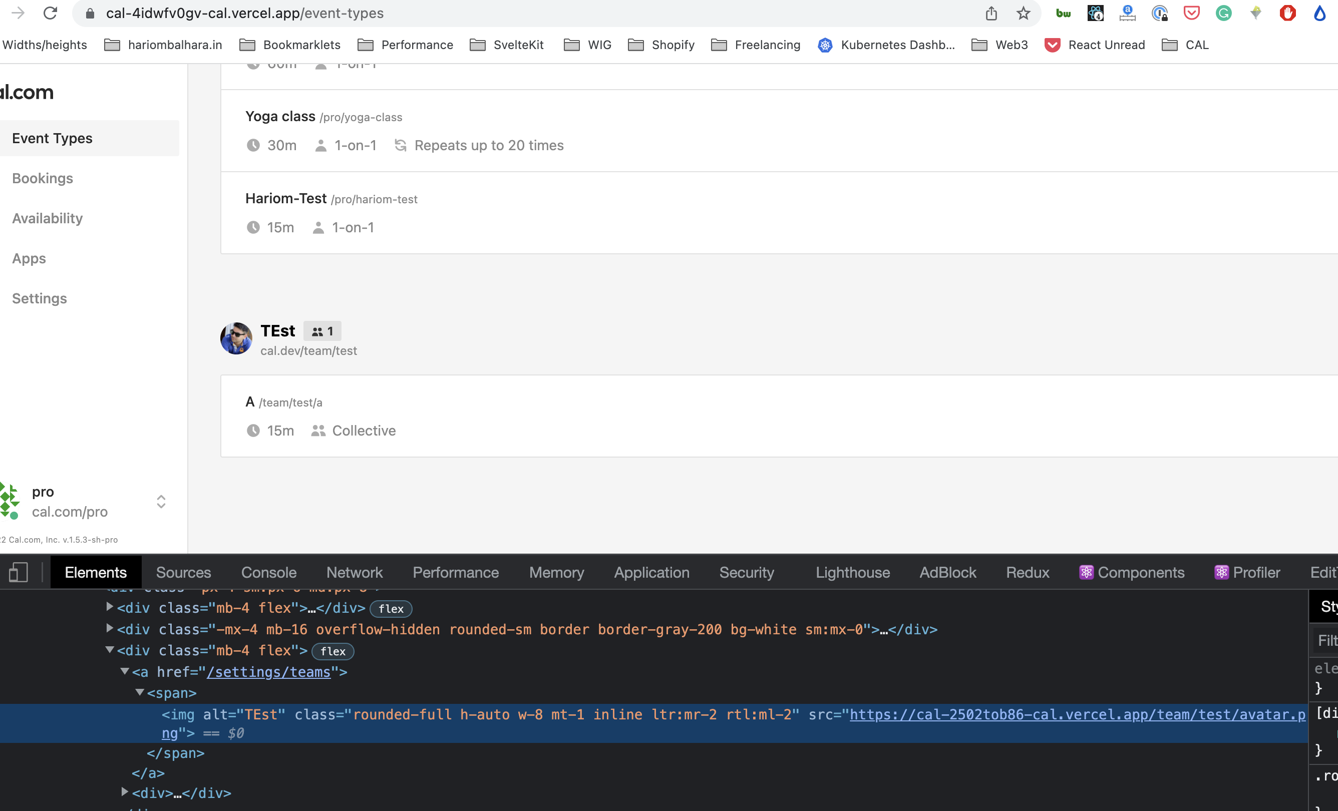Click the share icon in the address bar
Screen dimensions: 1338x811
[991, 13]
